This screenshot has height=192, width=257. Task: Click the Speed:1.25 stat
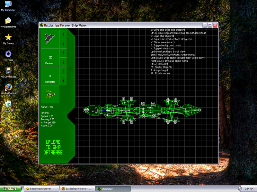tap(47, 116)
